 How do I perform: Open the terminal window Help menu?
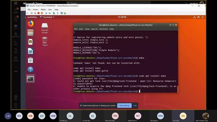112,29
